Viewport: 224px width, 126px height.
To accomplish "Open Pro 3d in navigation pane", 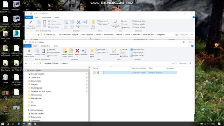I will [x=33, y=105].
